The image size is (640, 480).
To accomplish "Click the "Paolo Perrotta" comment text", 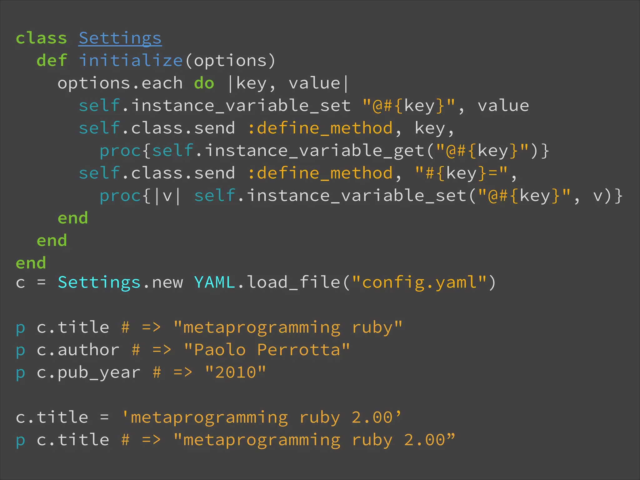I will 267,350.
